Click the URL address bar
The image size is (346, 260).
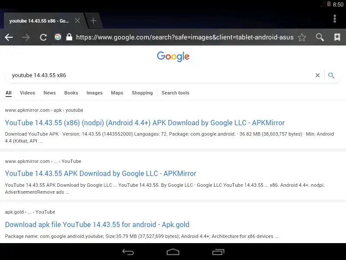[x=185, y=37]
